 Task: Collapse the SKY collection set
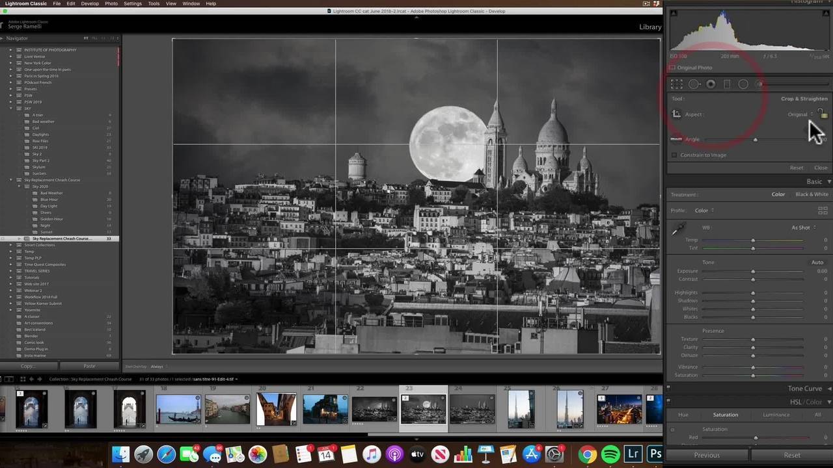[x=11, y=109]
